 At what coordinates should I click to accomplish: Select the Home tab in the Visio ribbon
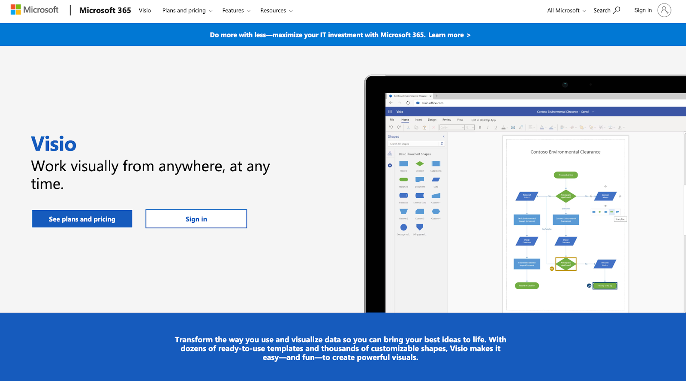coord(405,120)
